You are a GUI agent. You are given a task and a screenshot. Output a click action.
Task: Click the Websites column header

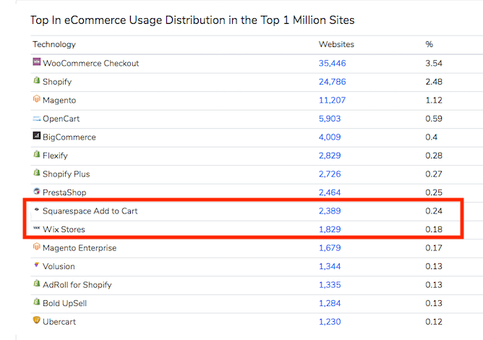point(336,44)
